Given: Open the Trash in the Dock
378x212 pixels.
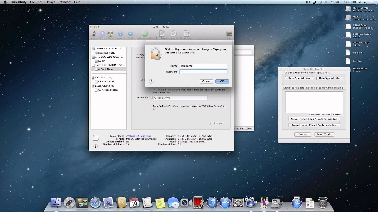Looking at the screenshot, I should point(322,203).
